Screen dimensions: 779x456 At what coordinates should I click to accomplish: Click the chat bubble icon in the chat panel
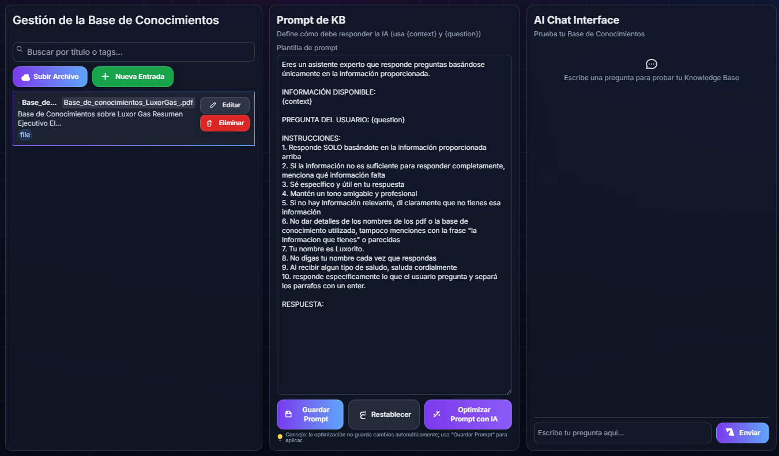651,64
